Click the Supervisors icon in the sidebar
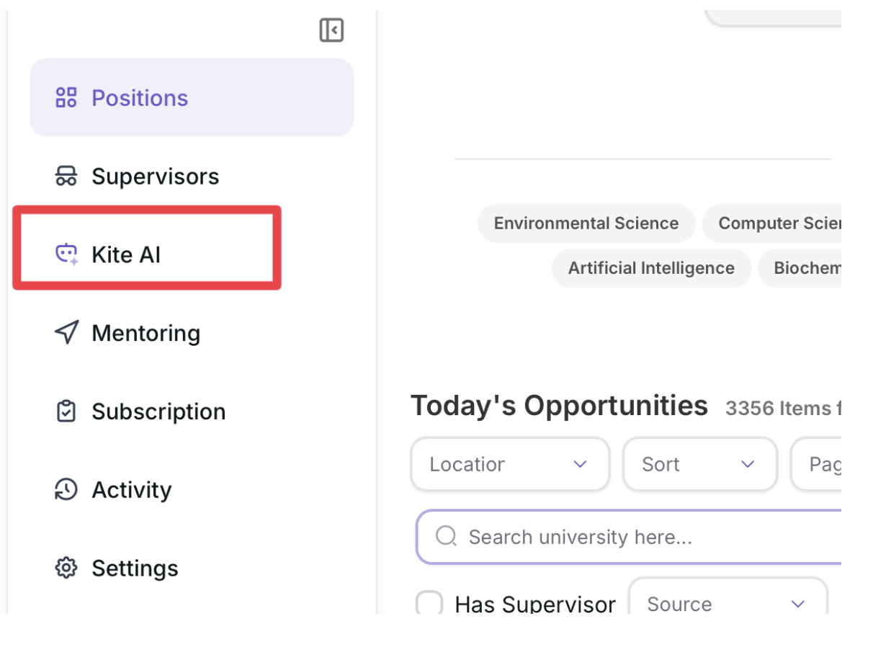The height and width of the screenshot is (663, 873). pyautogui.click(x=66, y=176)
